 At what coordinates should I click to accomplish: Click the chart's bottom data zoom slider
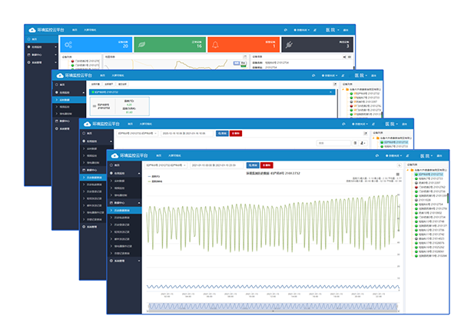tap(273, 307)
